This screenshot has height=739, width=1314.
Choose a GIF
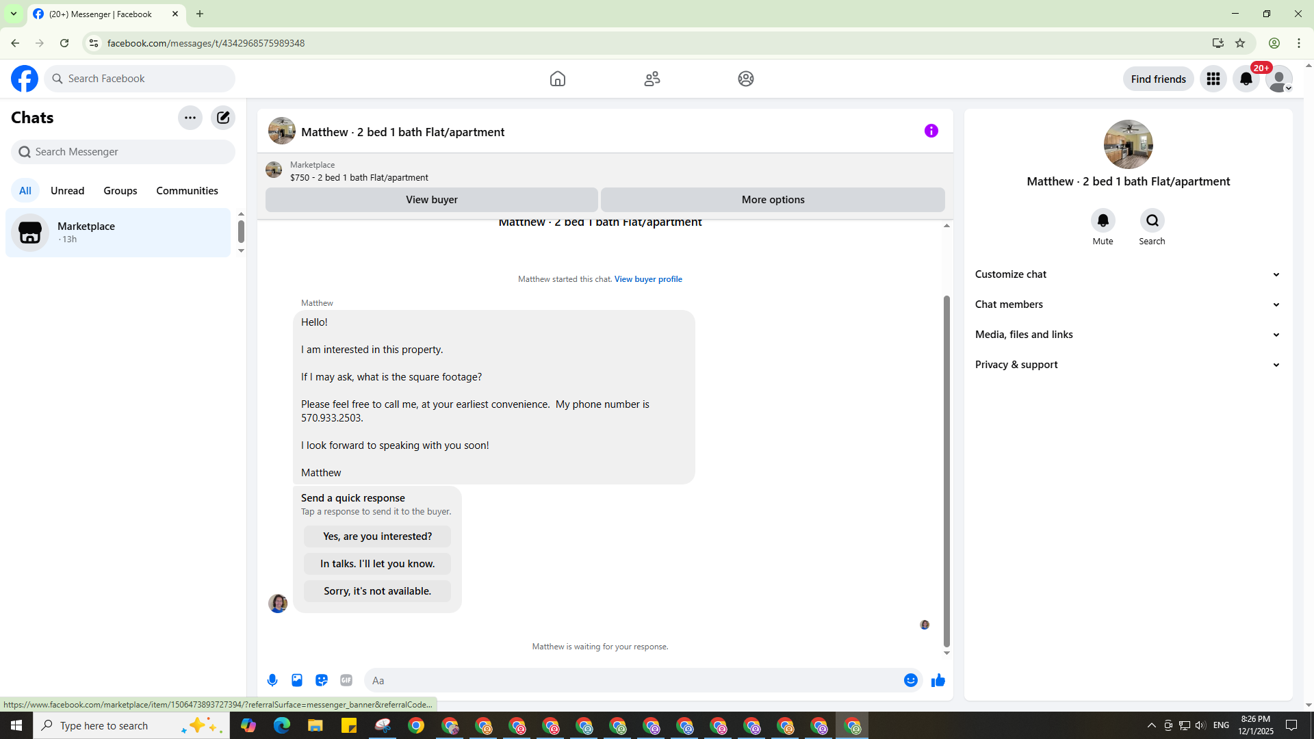pyautogui.click(x=346, y=680)
